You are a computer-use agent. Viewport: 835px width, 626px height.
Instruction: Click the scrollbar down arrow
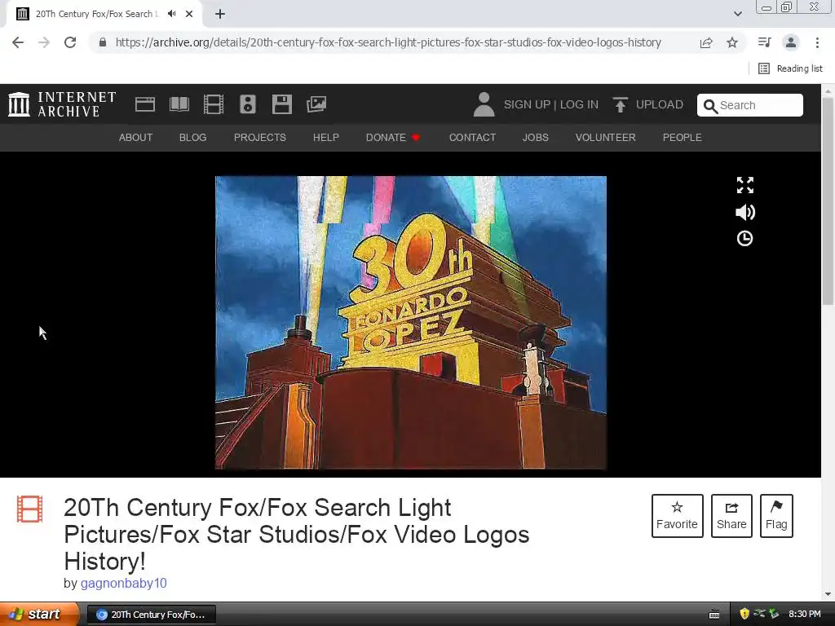coord(828,594)
